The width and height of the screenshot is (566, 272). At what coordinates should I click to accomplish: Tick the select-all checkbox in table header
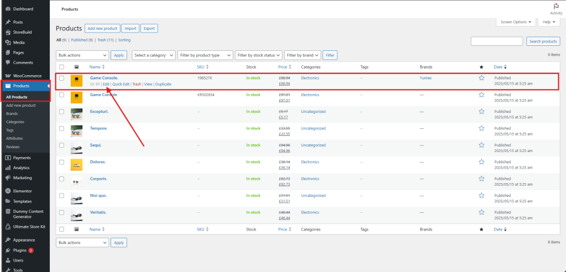pyautogui.click(x=62, y=67)
